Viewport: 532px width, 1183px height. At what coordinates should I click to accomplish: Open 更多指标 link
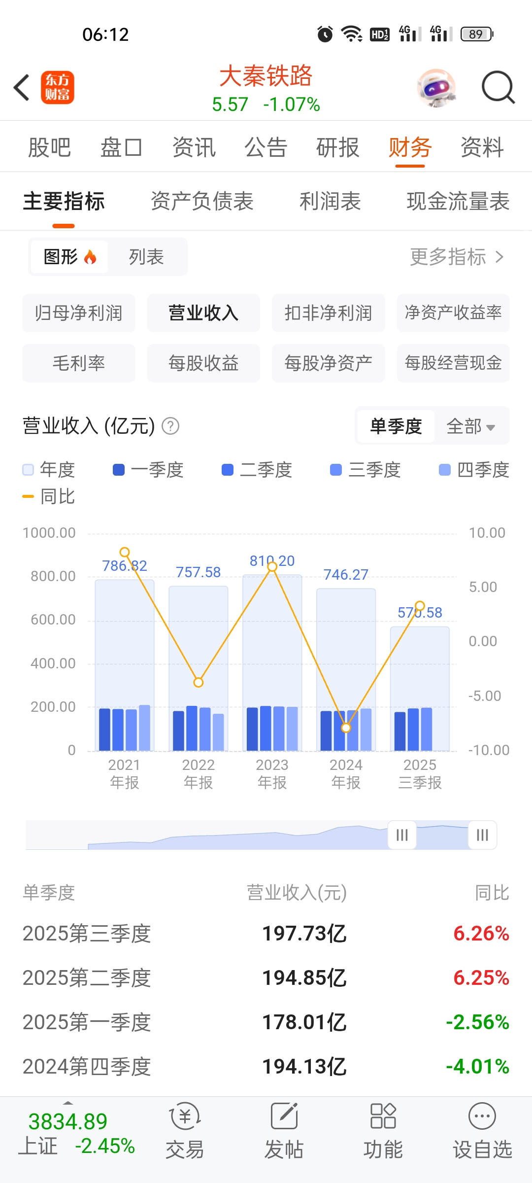pos(457,257)
